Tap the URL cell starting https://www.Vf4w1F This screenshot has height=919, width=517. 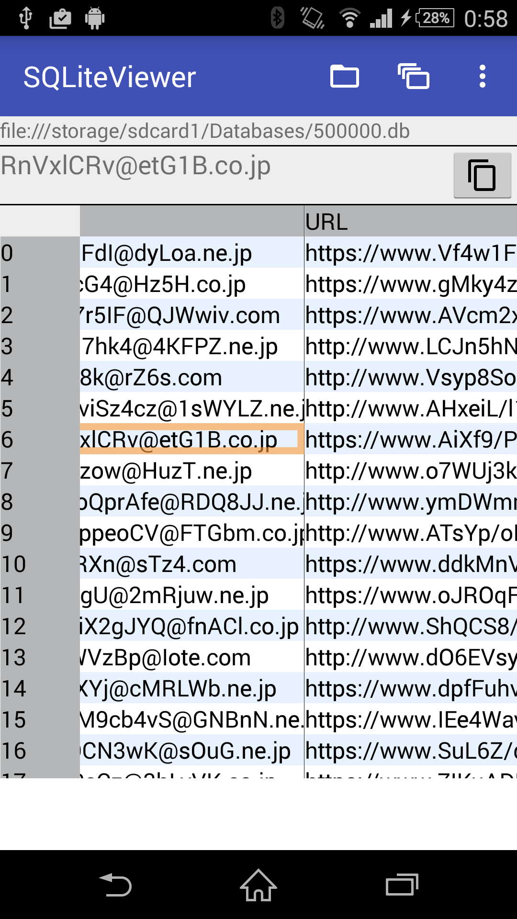411,253
